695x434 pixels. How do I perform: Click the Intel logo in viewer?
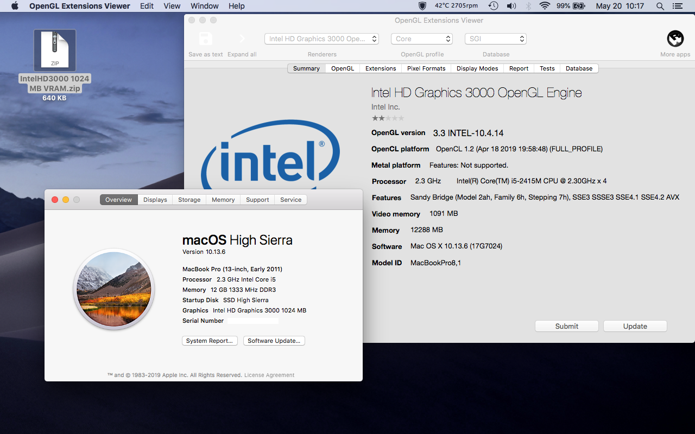(x=270, y=155)
